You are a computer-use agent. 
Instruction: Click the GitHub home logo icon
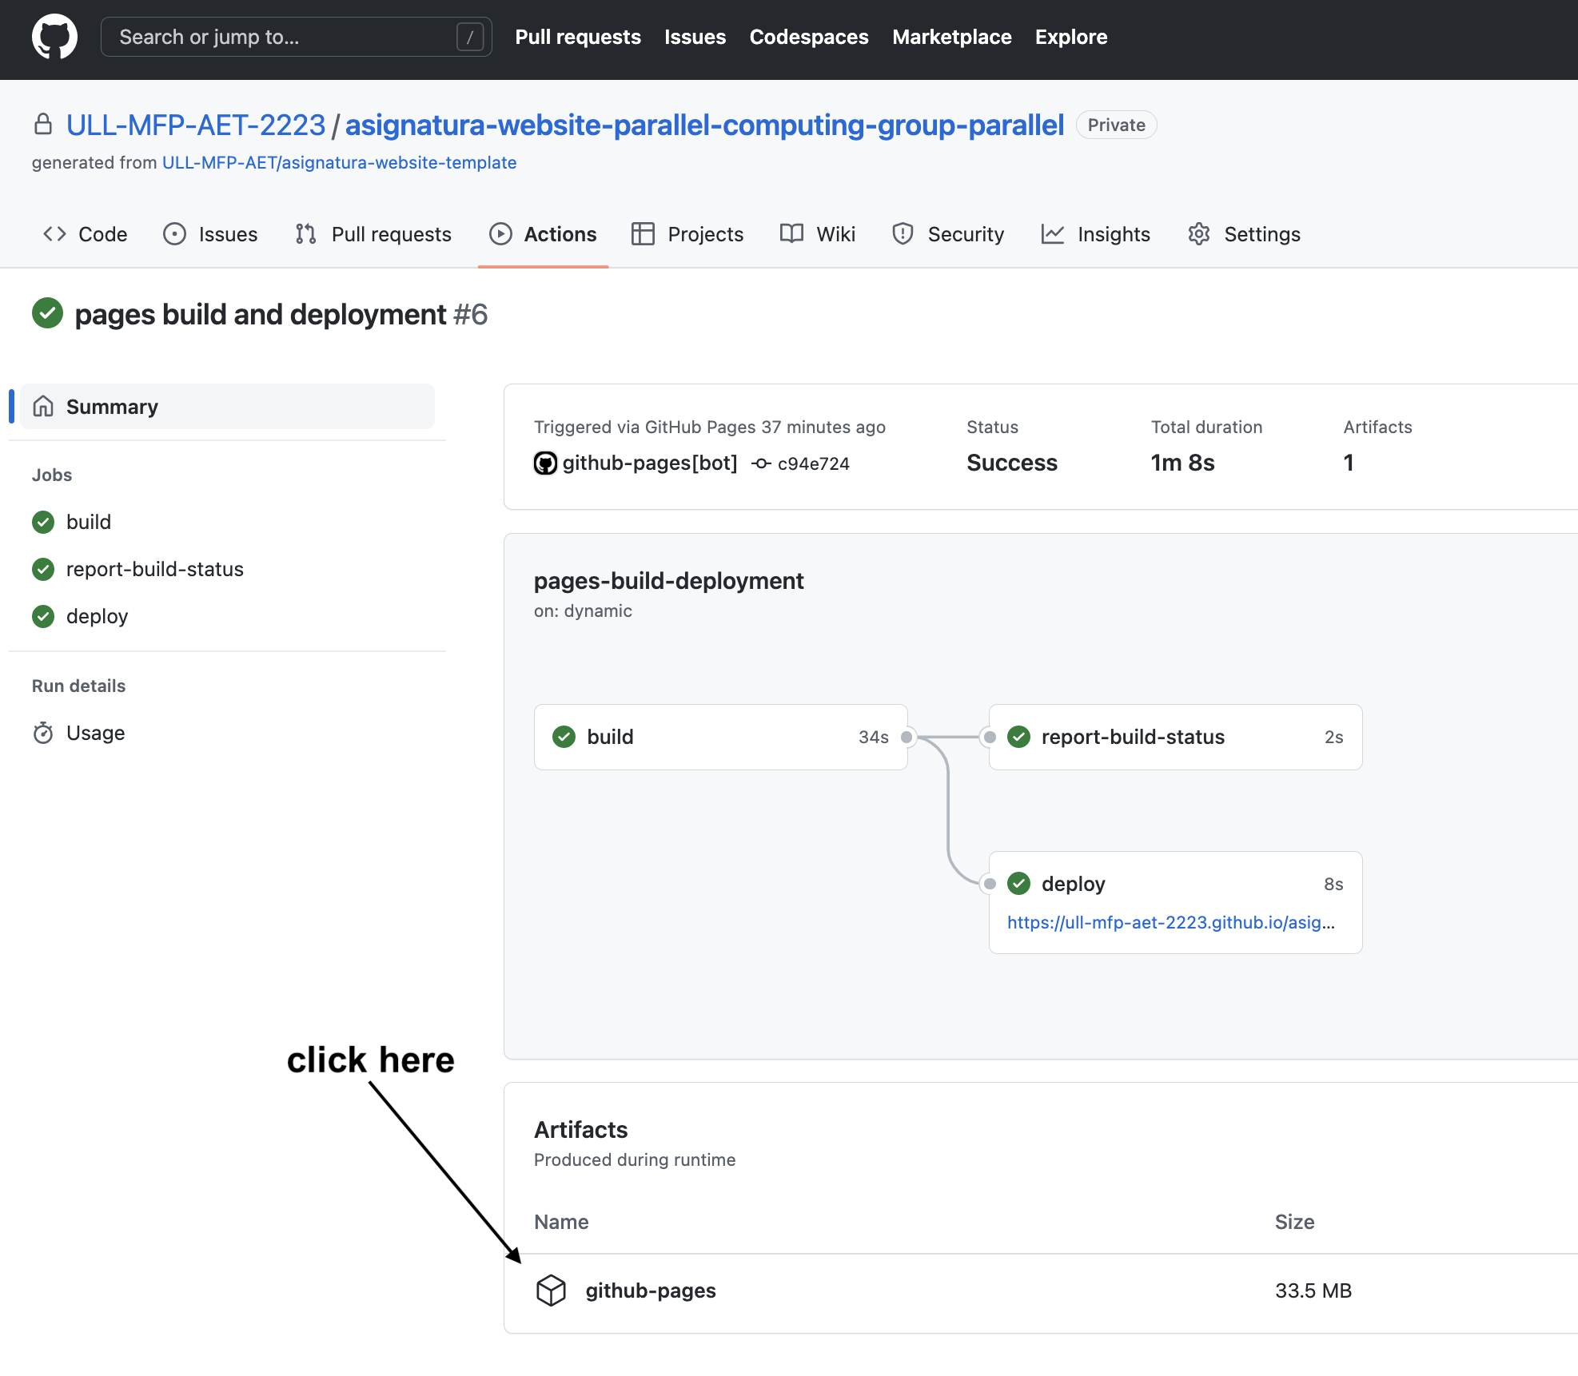point(53,36)
